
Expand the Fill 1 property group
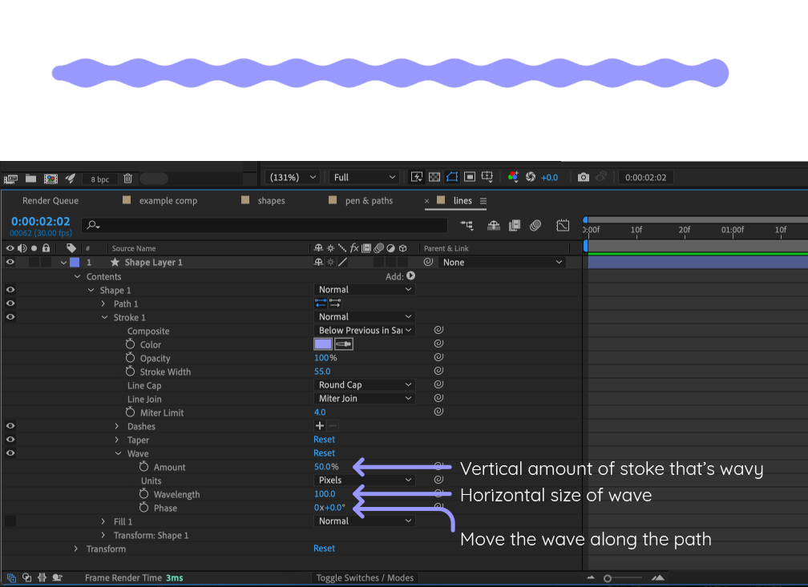click(x=102, y=521)
